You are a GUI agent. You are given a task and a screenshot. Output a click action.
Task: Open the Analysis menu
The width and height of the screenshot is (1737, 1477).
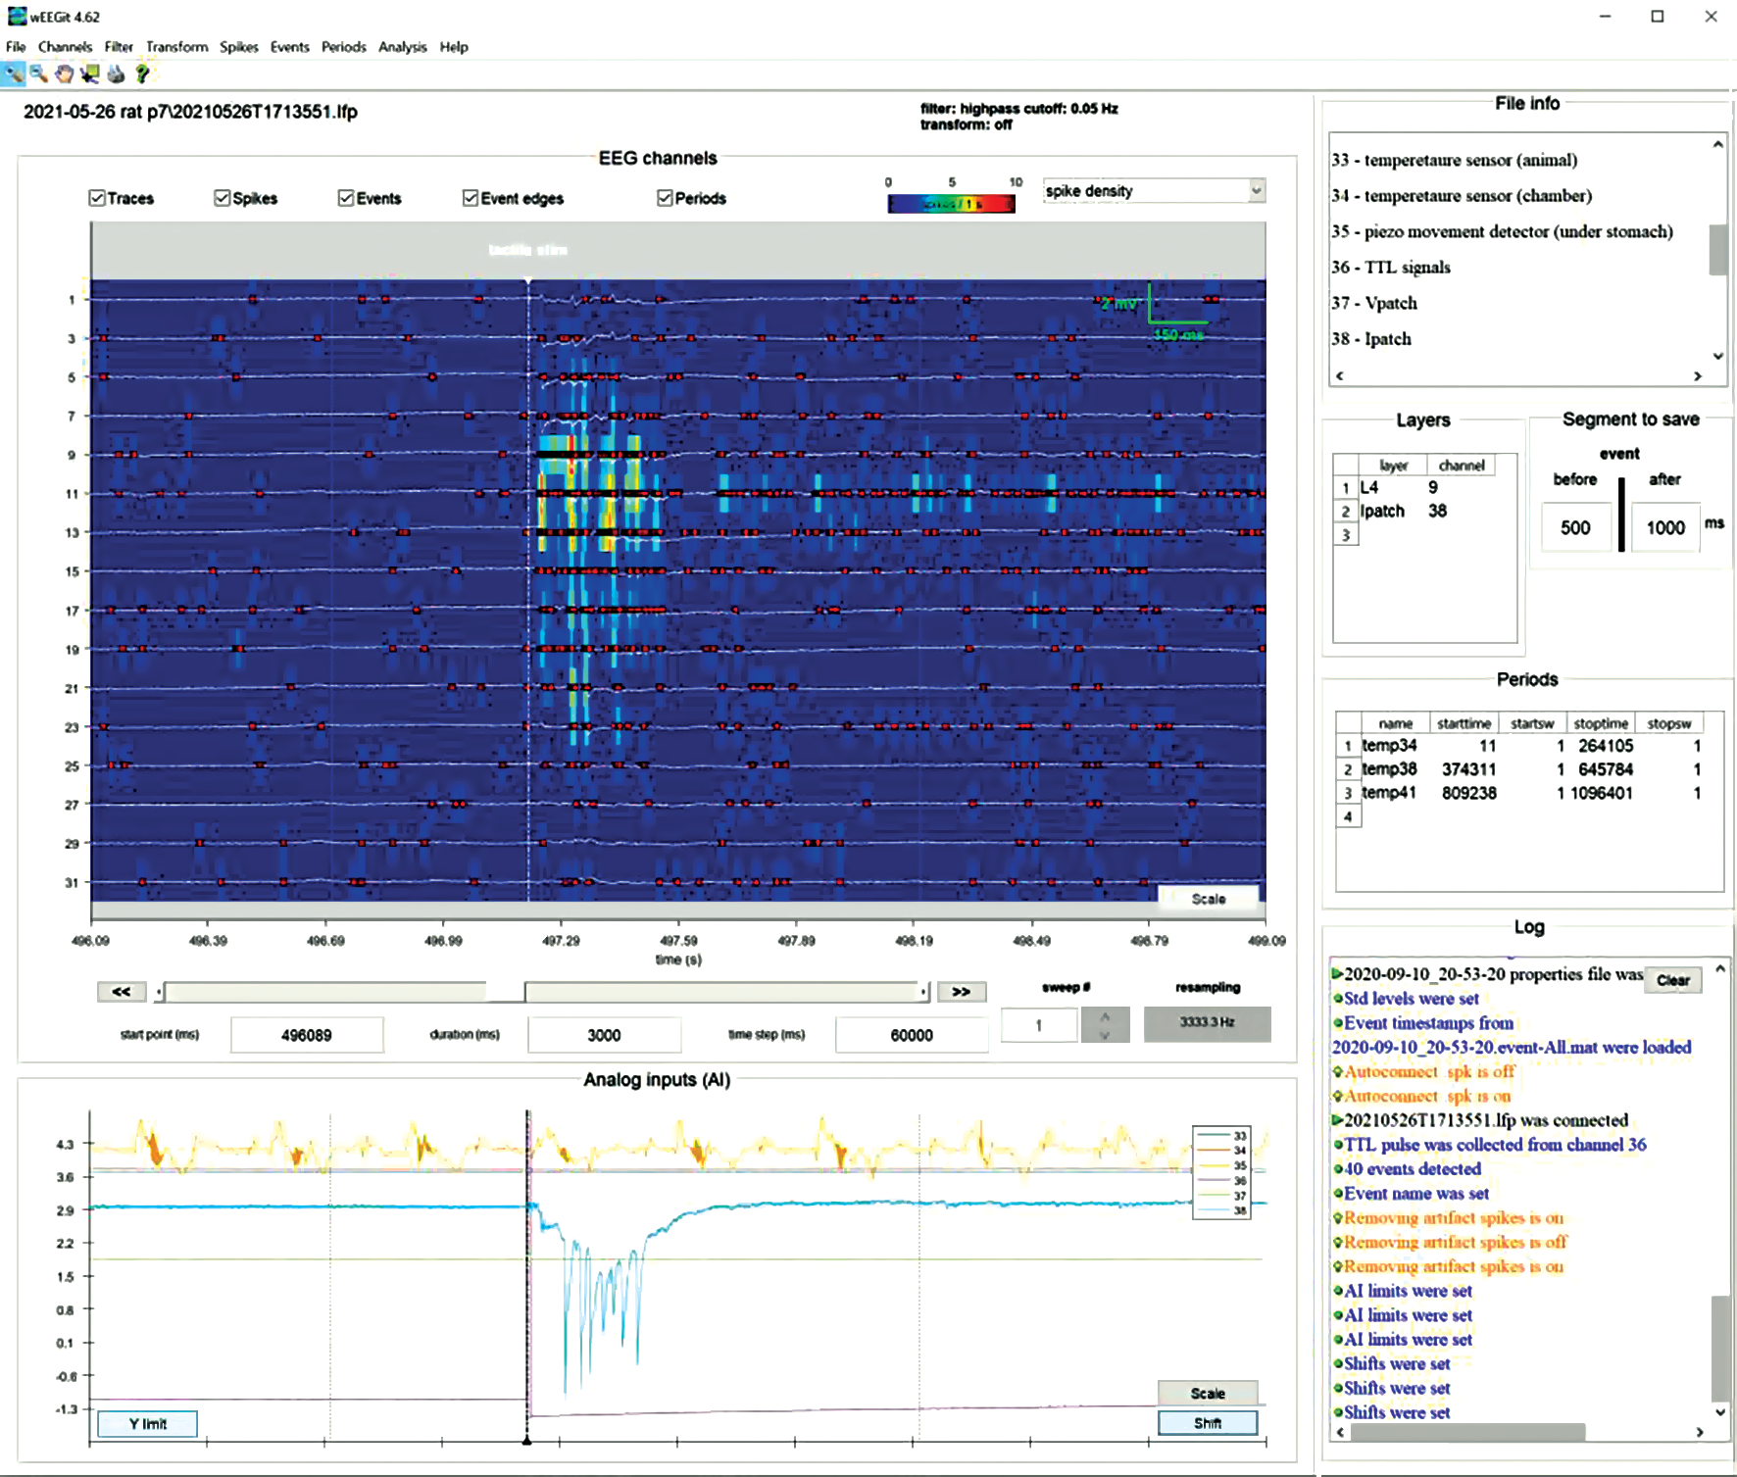tap(402, 47)
